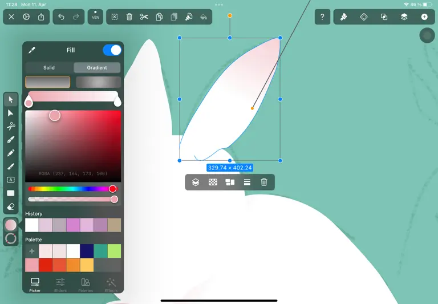Viewport: 438px width, 304px height.
Task: Click the orange rotation handle above selection
Action: (x=230, y=15)
